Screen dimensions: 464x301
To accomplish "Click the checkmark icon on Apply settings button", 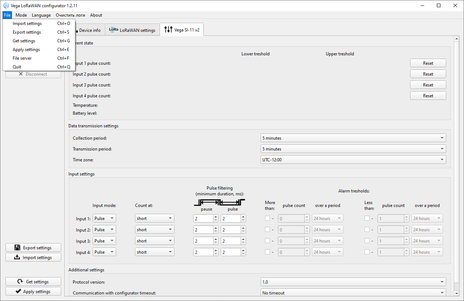I will (x=18, y=292).
